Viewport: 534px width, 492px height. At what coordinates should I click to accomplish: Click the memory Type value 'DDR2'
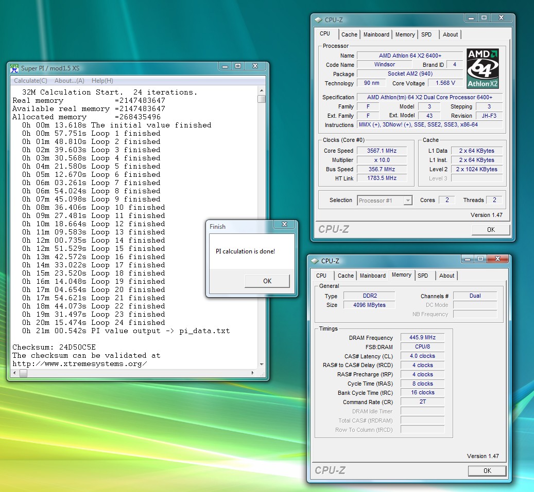pyautogui.click(x=370, y=296)
